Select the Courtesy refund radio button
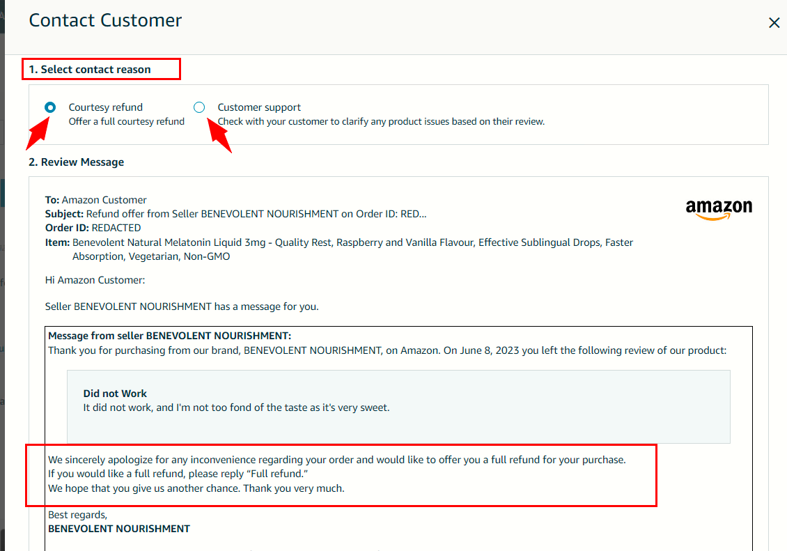 [49, 107]
